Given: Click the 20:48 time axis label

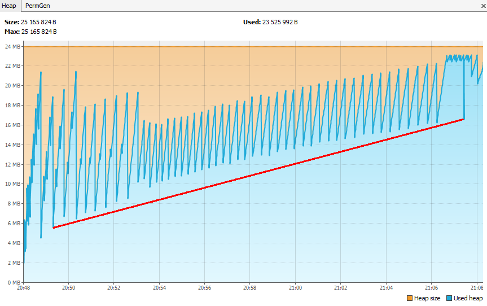Looking at the screenshot, I should click(23, 288).
